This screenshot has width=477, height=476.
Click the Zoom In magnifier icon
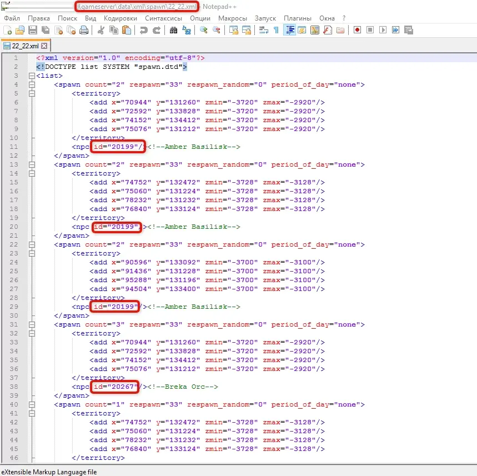click(203, 30)
